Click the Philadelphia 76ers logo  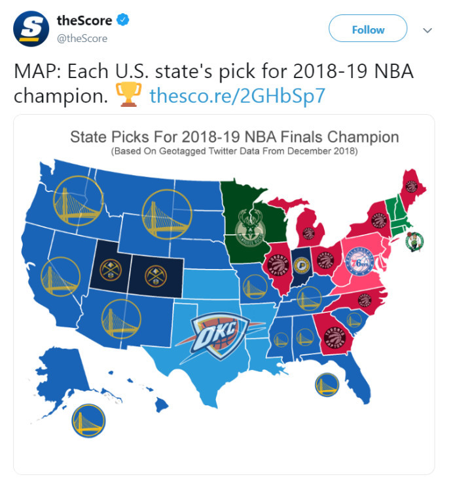point(359,262)
